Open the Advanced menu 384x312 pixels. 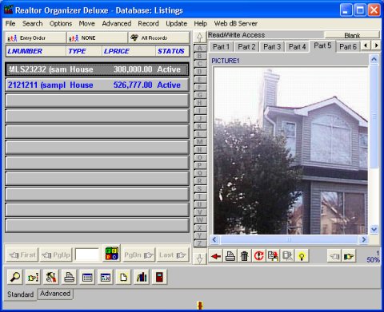[117, 23]
